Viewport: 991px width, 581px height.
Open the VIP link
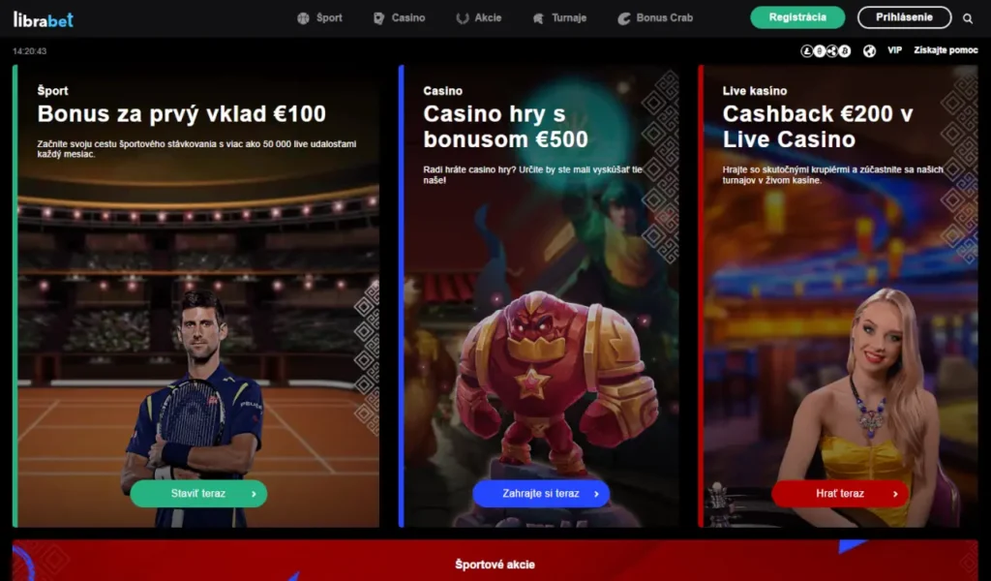(x=894, y=50)
